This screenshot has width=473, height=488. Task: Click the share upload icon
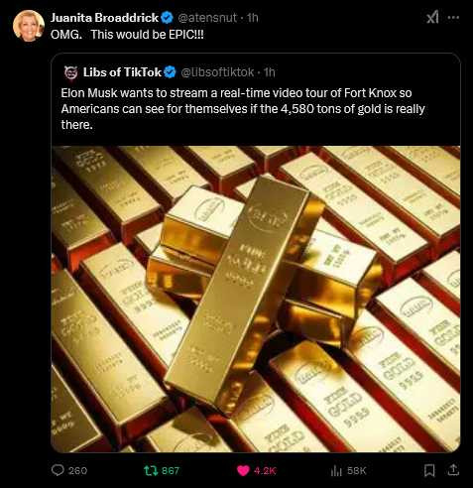point(453,470)
